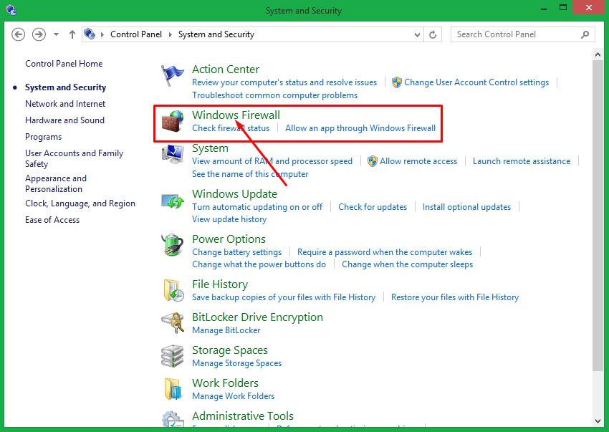Viewport: 609px width, 432px height.
Task: Click Change battery settings
Action: tap(237, 252)
